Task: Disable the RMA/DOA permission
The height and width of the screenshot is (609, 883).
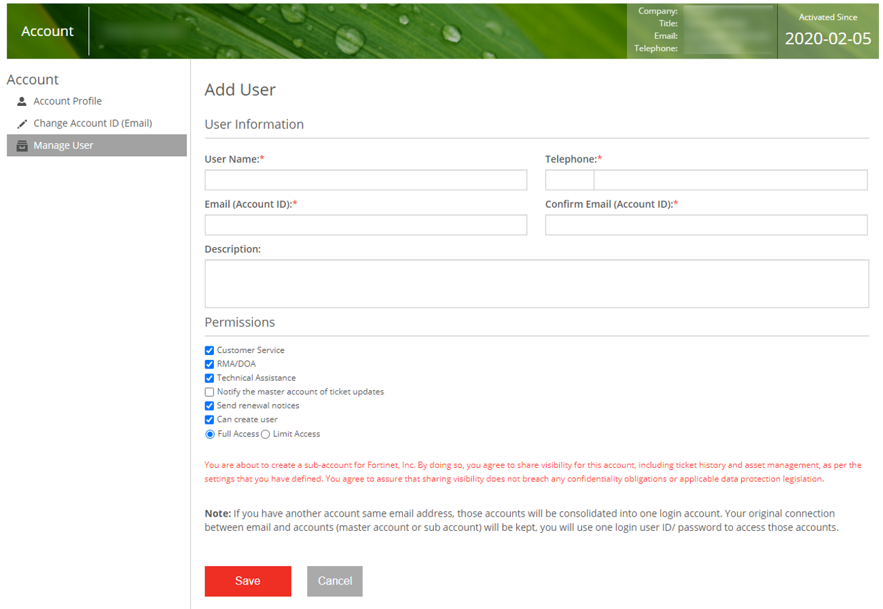Action: [210, 365]
